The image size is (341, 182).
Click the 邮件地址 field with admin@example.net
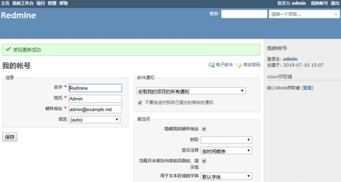pyautogui.click(x=95, y=109)
